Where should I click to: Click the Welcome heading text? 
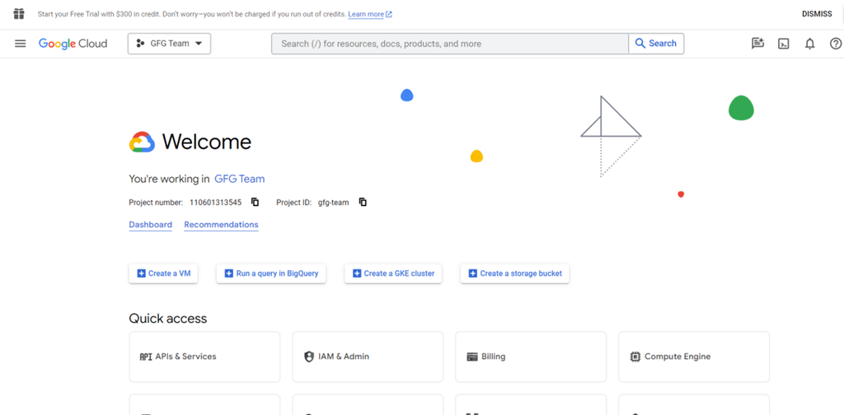pos(207,142)
